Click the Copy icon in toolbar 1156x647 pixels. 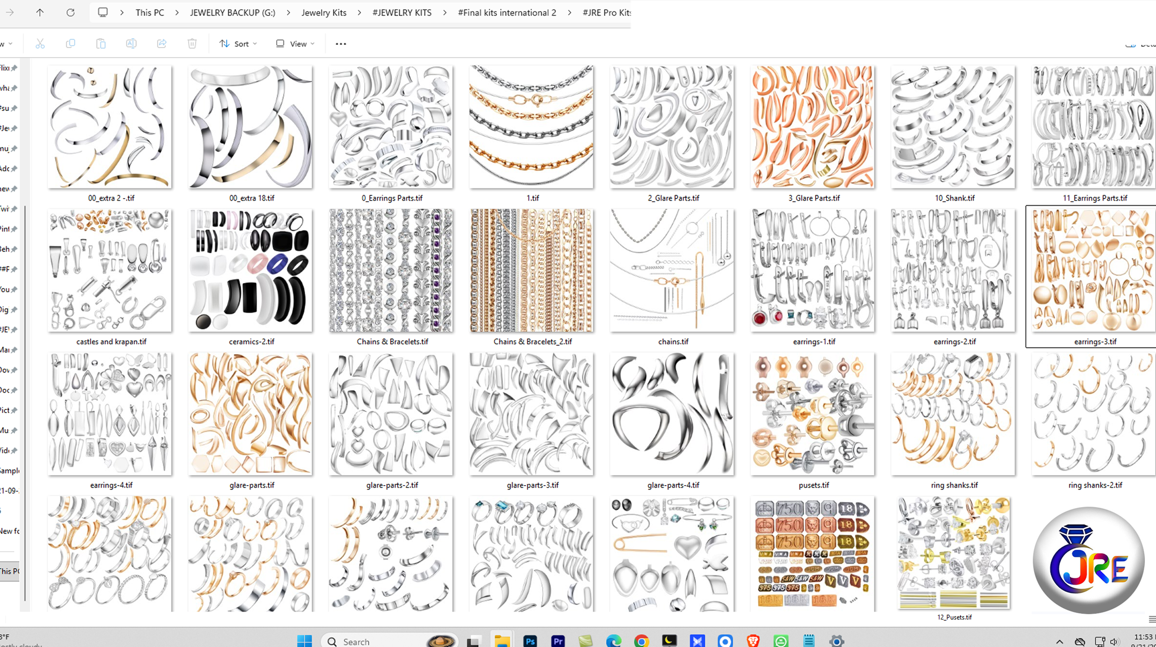pyautogui.click(x=70, y=43)
